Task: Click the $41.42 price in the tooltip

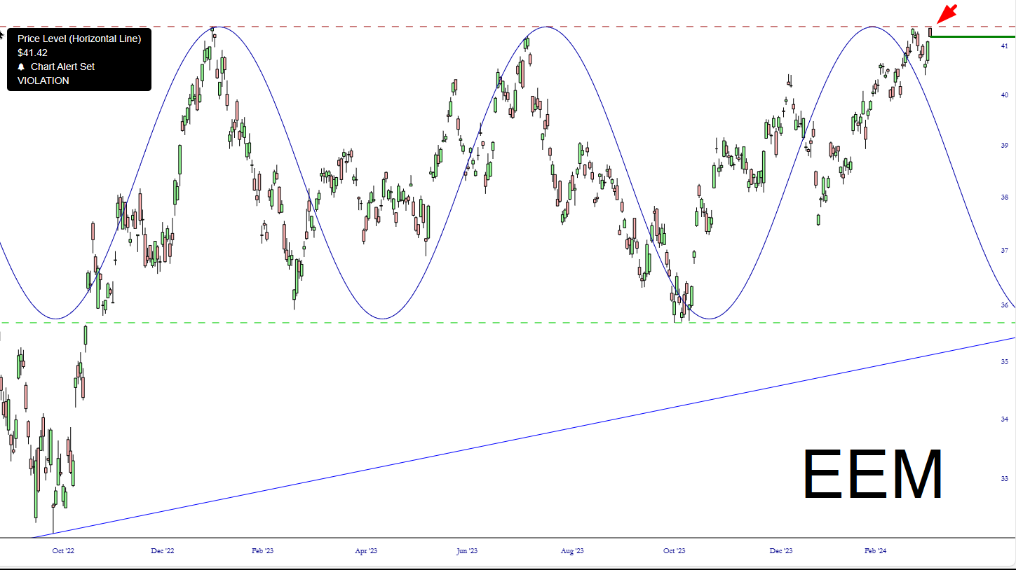Action: pyautogui.click(x=33, y=53)
